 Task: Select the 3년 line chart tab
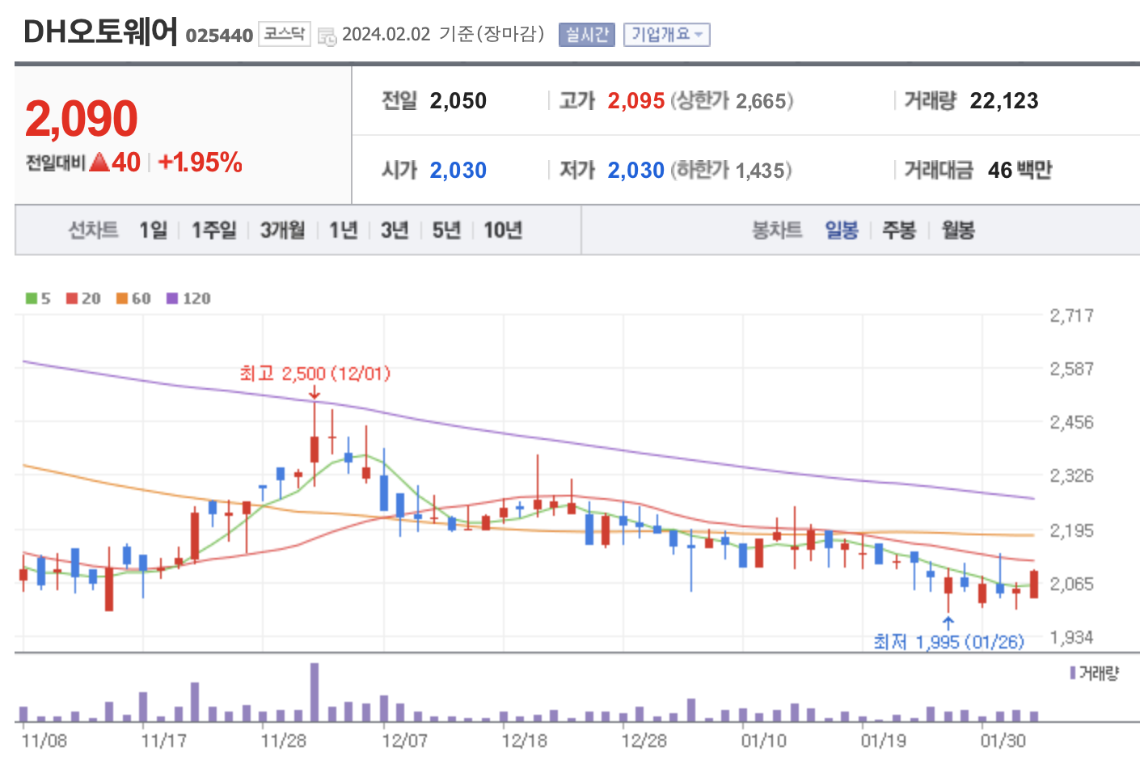[395, 230]
